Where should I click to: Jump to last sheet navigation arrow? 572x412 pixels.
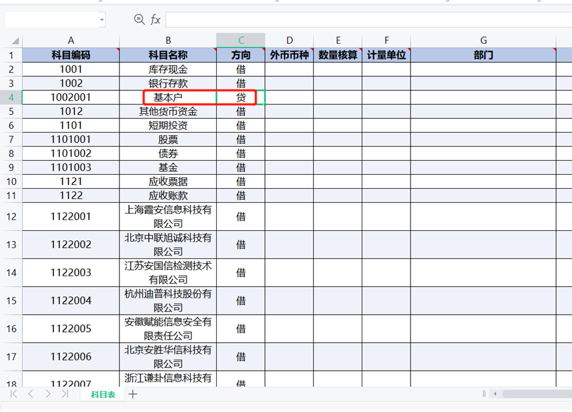tap(65, 394)
